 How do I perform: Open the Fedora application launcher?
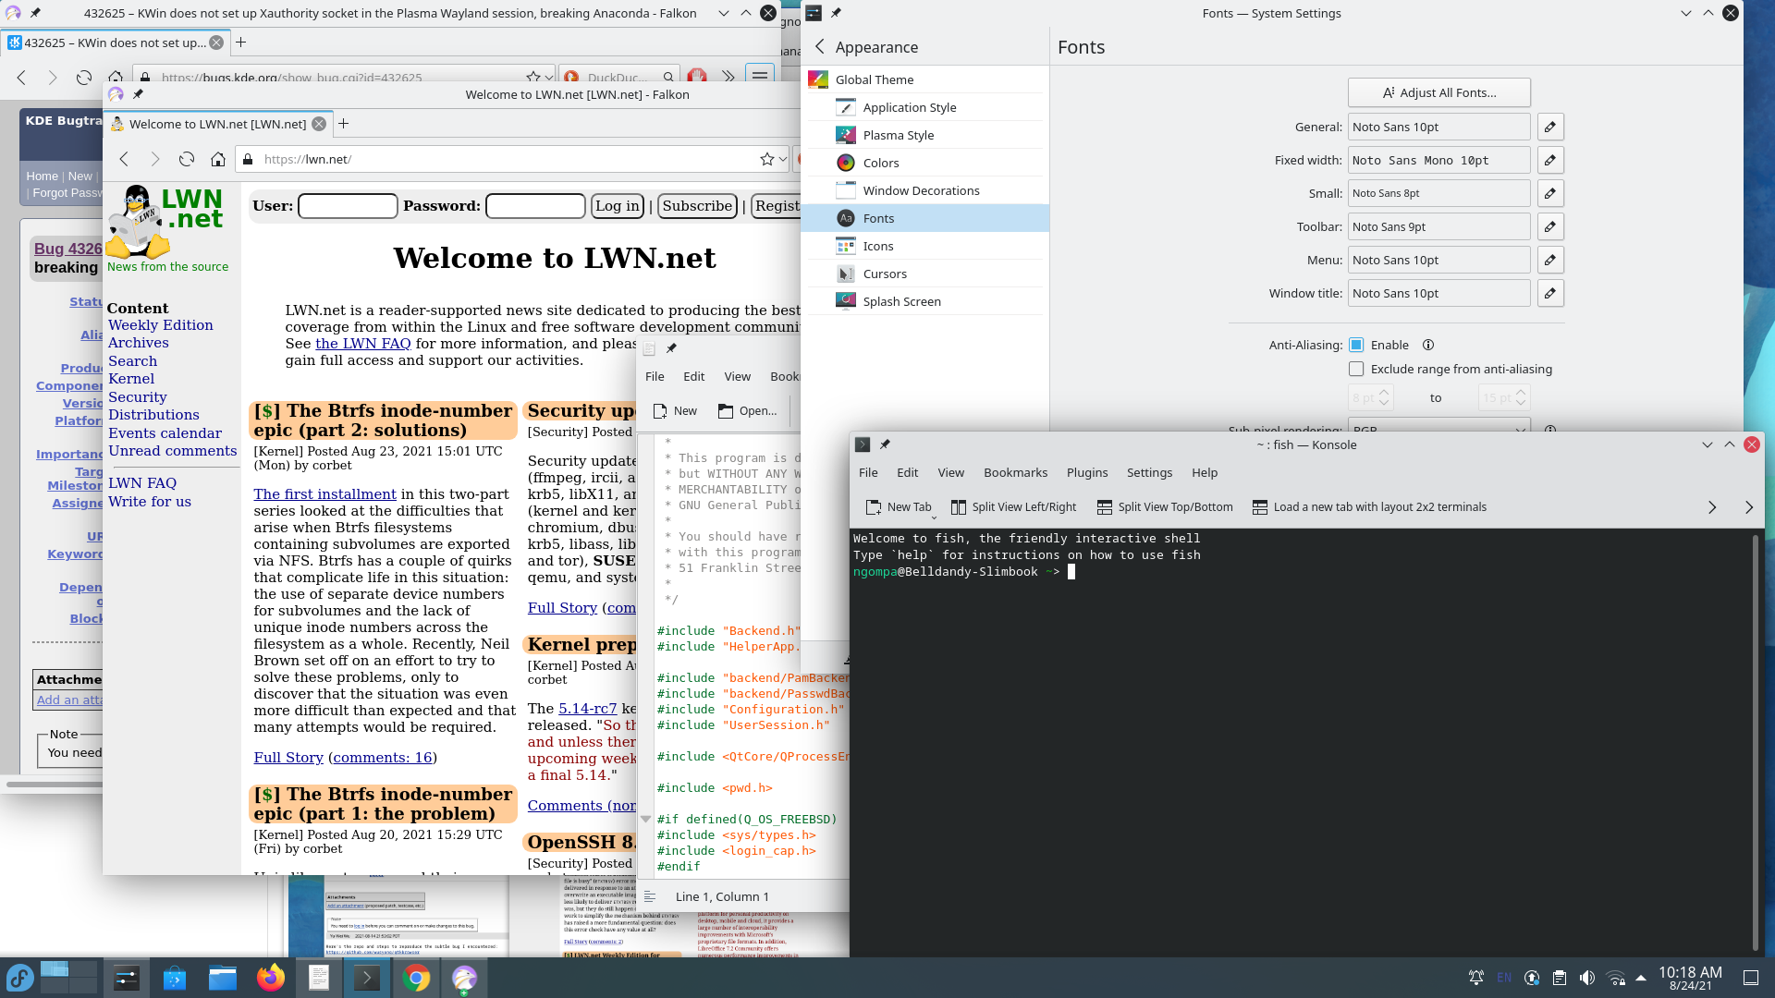coord(19,978)
